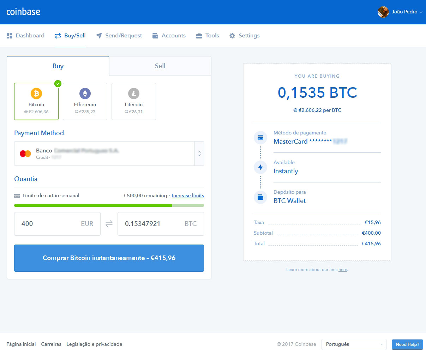
Task: Click the payment method up/down arrows
Action: (199, 154)
